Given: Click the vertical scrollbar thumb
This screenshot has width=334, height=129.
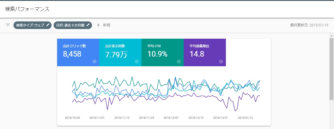Looking at the screenshot, I should (332, 69).
